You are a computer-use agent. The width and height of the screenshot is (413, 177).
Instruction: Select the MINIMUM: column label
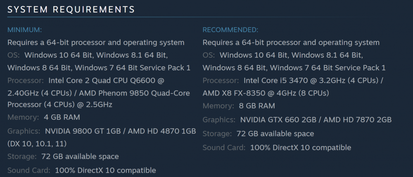24,30
